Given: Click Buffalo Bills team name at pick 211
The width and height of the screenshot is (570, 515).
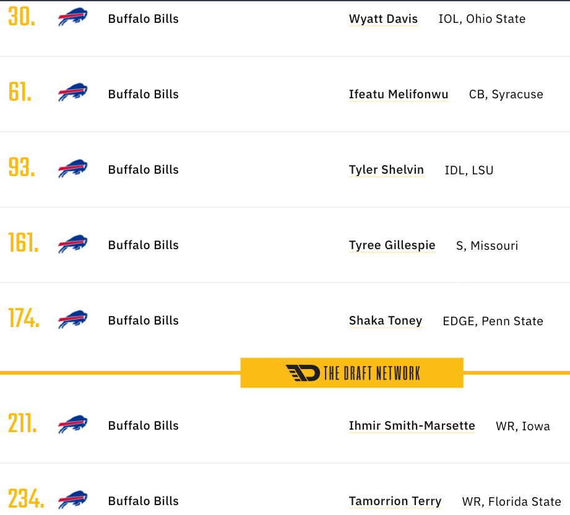Looking at the screenshot, I should 143,425.
